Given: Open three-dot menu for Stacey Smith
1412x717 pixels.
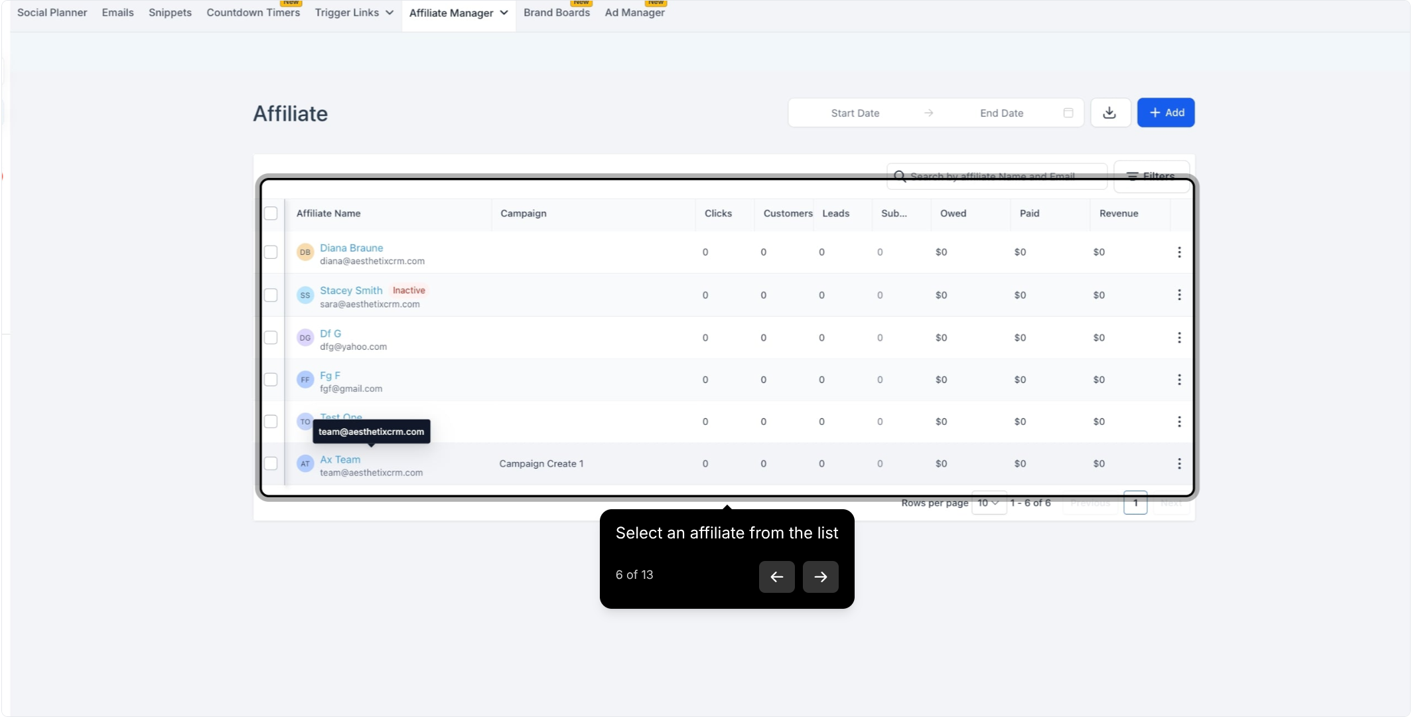Looking at the screenshot, I should [1179, 295].
